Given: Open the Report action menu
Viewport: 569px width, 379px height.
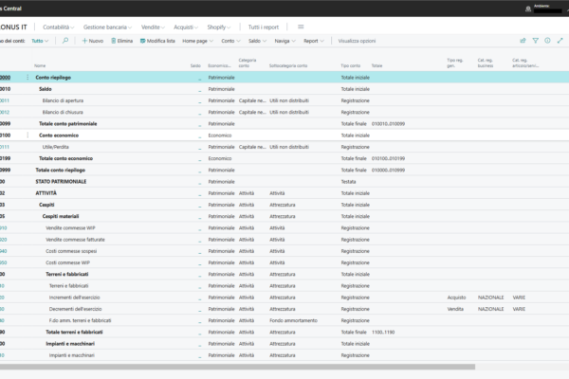Looking at the screenshot, I should coord(313,41).
